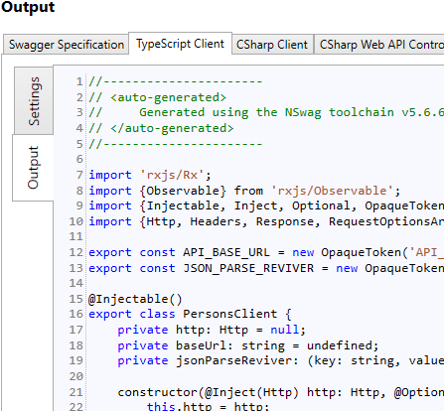Click line number 14 in the gutter

tap(76, 283)
